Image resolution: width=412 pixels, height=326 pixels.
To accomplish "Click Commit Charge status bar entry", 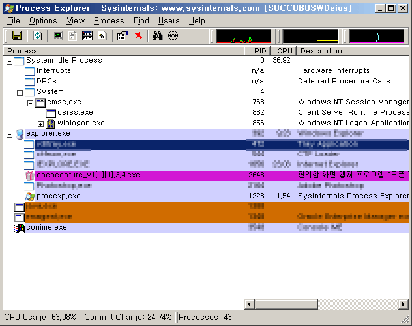I will 128,318.
